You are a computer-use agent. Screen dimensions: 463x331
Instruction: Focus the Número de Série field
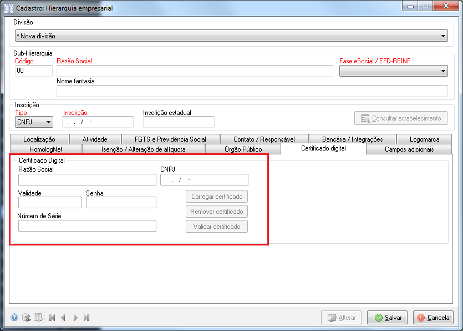87,226
